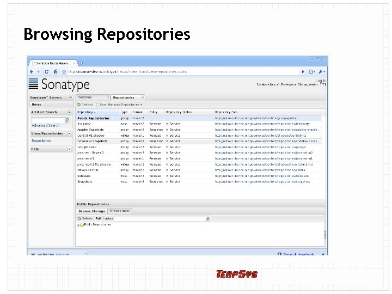Select the Releases repository row
This screenshot has width=392, height=294.
pos(199,176)
